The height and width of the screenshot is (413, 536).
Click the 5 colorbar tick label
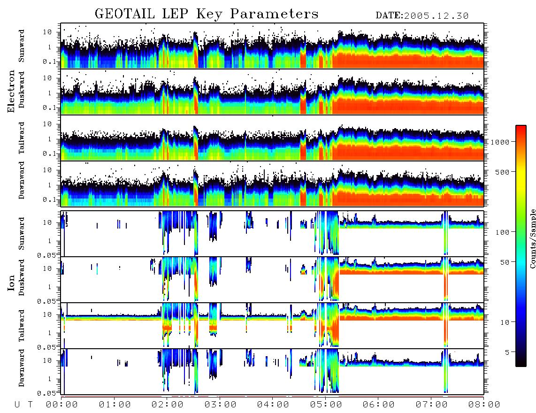click(507, 352)
